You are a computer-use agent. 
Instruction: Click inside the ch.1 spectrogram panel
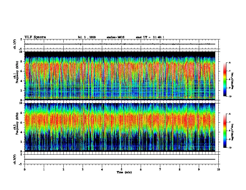coord(120,76)
